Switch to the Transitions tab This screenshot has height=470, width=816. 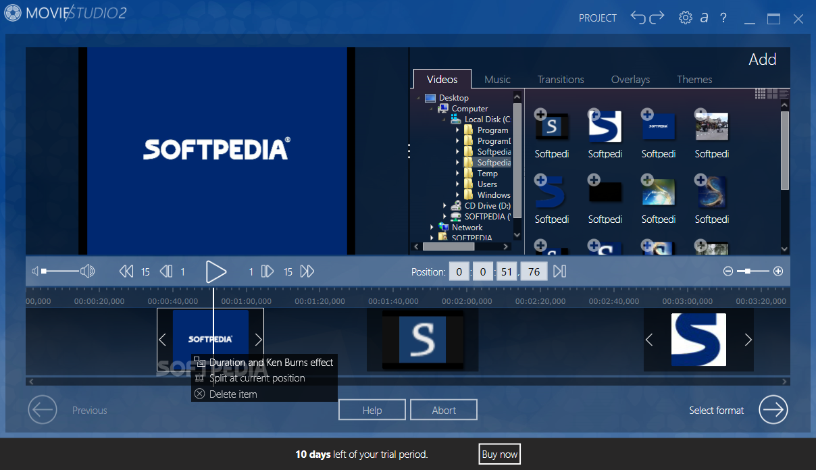click(561, 79)
